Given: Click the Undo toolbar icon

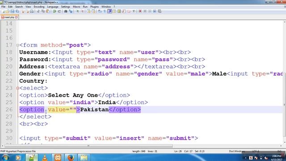Looking at the screenshot, I should click(55, 11).
